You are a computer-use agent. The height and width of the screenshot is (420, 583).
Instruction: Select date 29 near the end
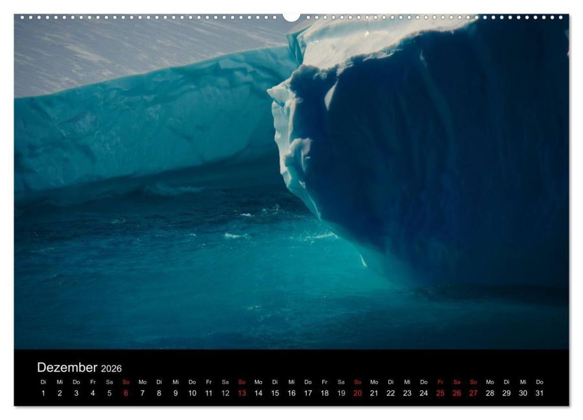tap(506, 393)
